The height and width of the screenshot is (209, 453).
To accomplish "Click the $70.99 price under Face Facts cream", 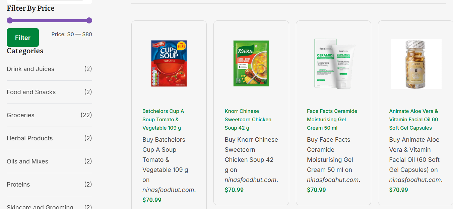I will click(x=316, y=190).
